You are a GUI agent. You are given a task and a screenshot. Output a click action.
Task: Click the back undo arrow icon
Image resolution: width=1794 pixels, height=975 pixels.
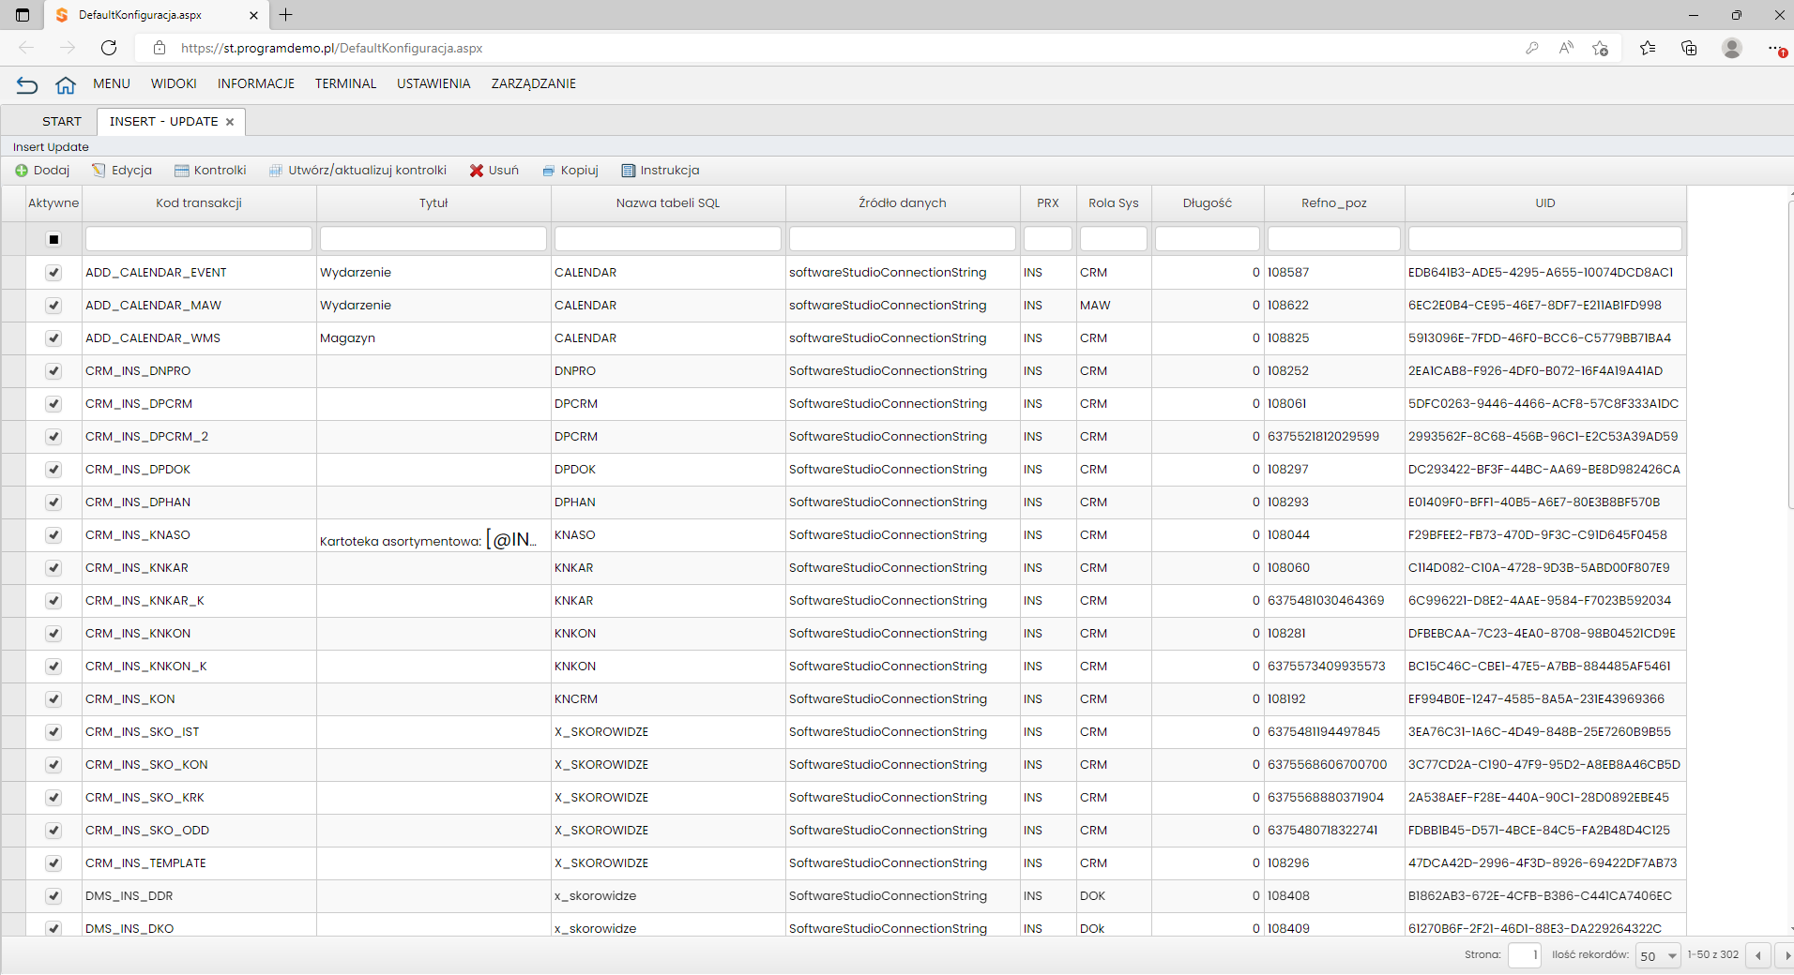(x=27, y=85)
